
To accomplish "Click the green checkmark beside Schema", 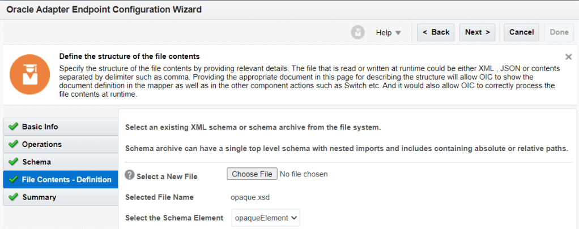I will pos(13,162).
